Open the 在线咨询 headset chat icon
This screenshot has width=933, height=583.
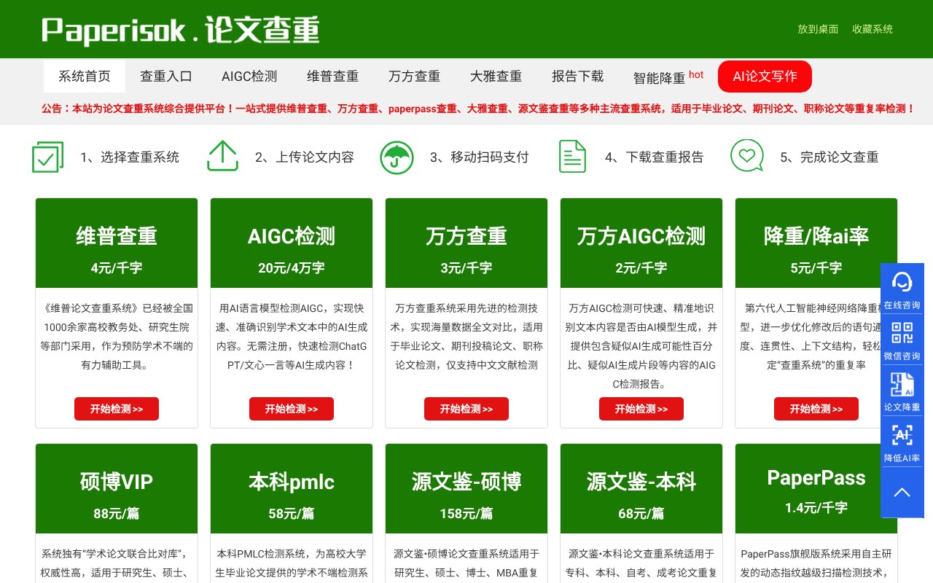(902, 283)
